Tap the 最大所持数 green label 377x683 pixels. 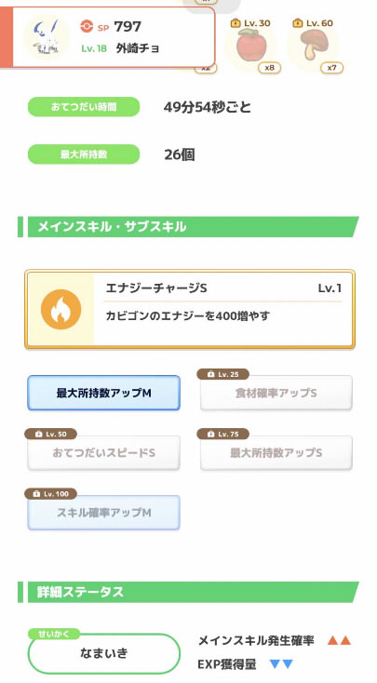tap(84, 154)
